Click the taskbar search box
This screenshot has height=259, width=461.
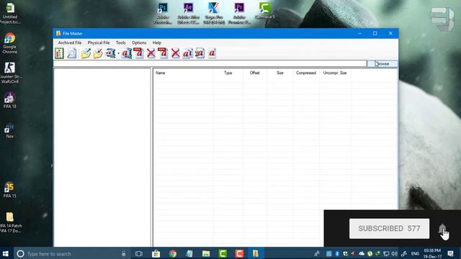point(72,253)
